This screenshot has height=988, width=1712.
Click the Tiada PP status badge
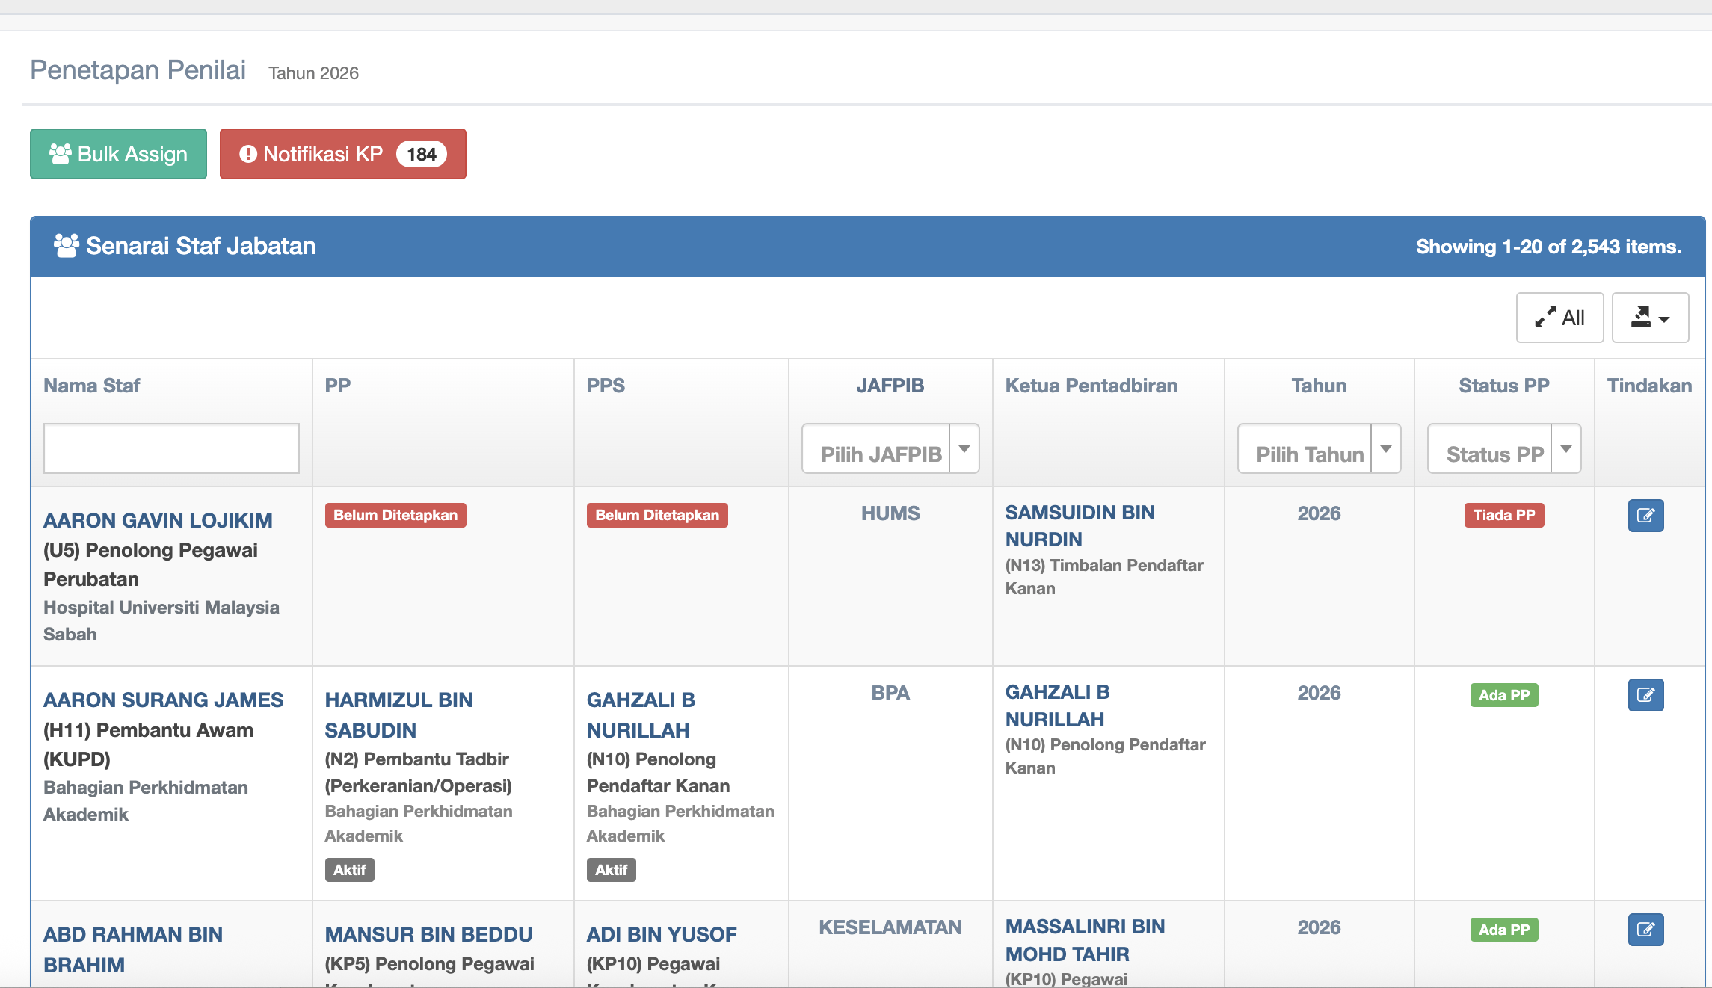click(x=1503, y=515)
